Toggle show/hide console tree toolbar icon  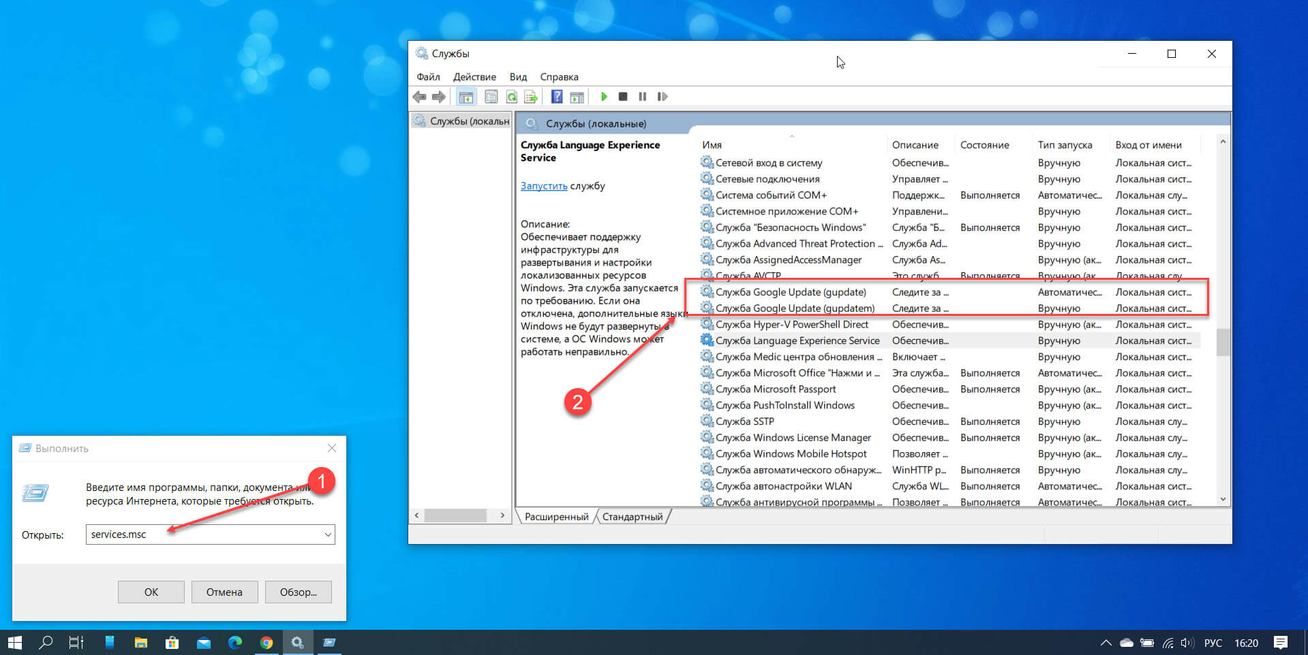(x=466, y=97)
